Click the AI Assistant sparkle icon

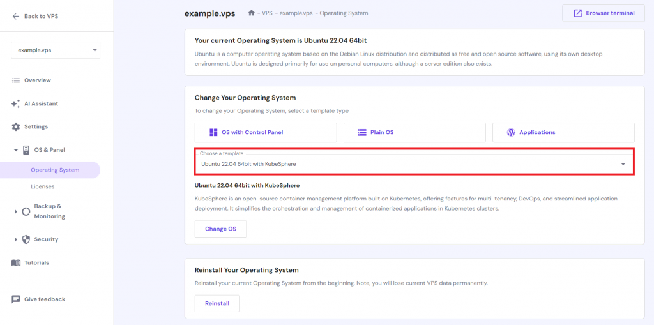coord(16,103)
